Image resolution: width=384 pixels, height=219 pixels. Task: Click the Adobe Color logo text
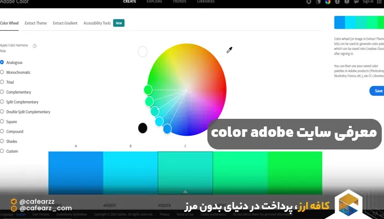[14, 2]
